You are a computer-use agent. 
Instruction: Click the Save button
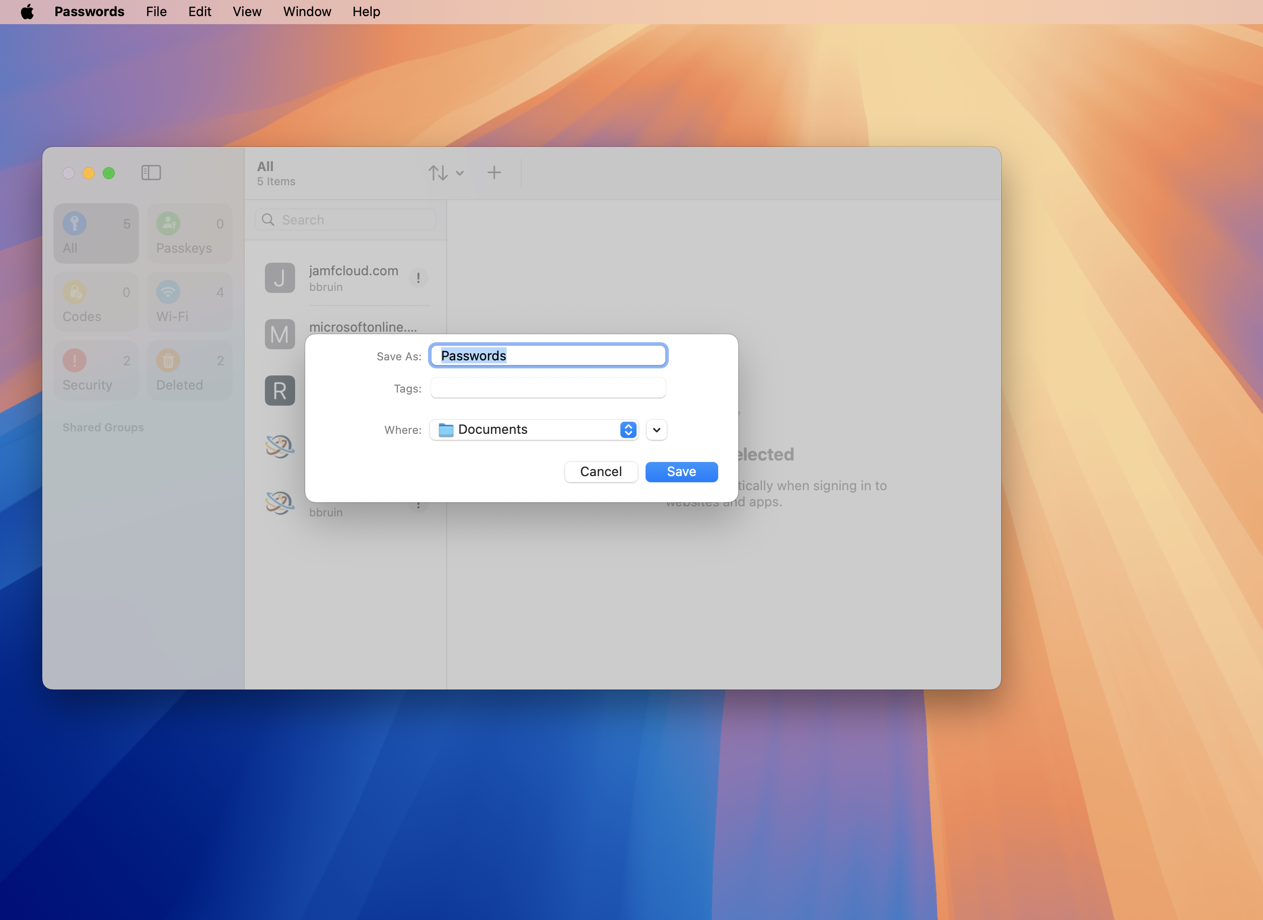pos(681,472)
